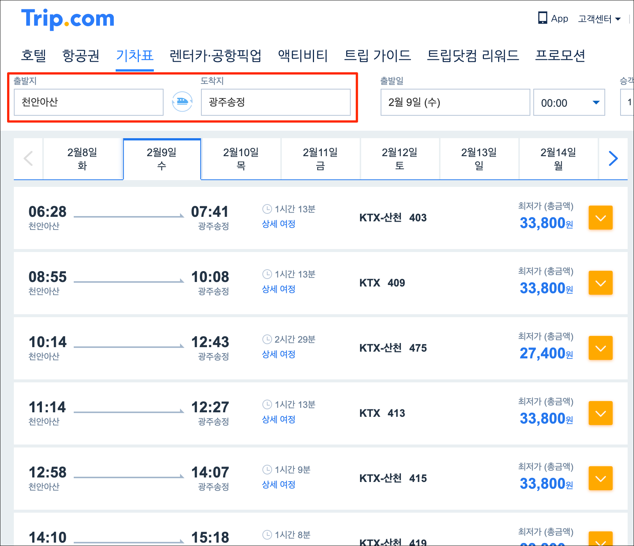The width and height of the screenshot is (634, 546).
Task: Click arrival time 15:18
Action: pos(210,537)
